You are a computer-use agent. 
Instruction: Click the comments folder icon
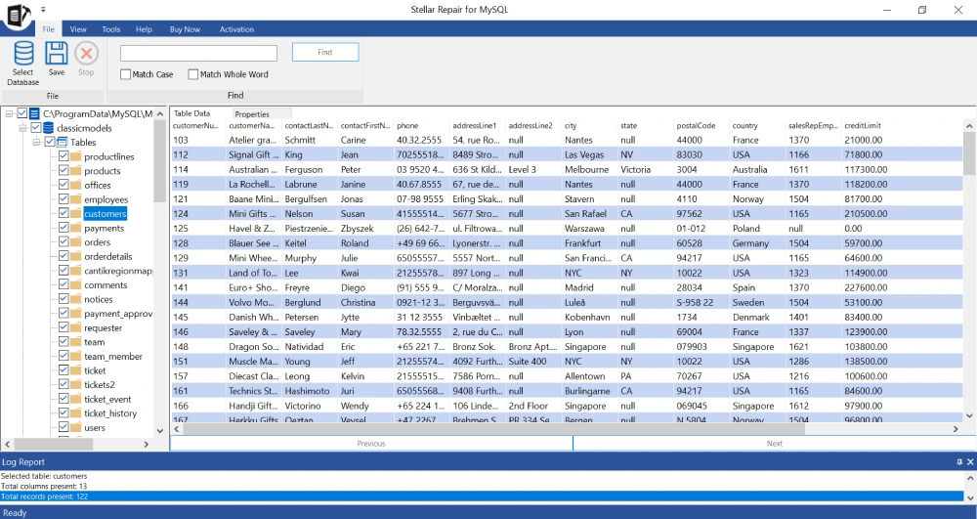(x=76, y=284)
